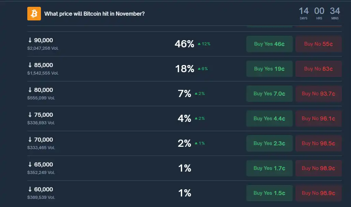Viewport: 351px width, 207px height.
Task: Click the $2,047,258 volume label
Action: pos(42,48)
